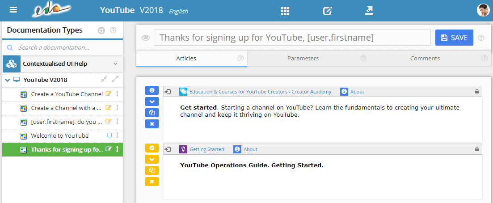Toggle yellow check button of second article
This screenshot has width=493, height=203.
(x=152, y=148)
